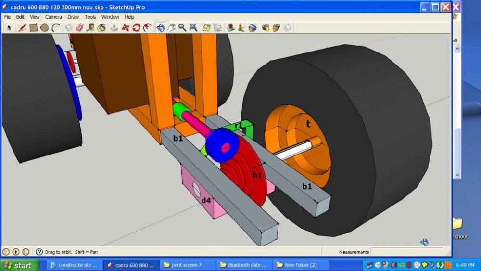Minimize the SketchUp Pro window
This screenshot has width=481, height=271.
(425, 7)
